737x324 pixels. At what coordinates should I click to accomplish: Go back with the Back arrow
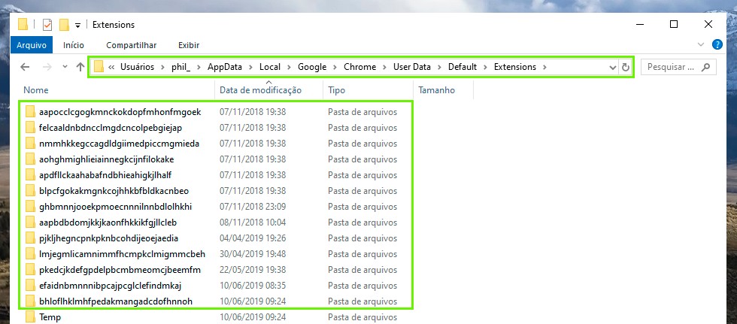coord(24,67)
